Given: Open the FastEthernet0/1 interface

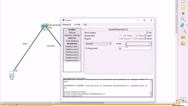Looking at the screenshot, I should [72, 47].
